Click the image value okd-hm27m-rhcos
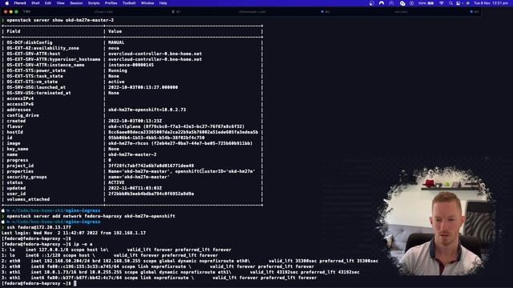513x288 pixels. (180, 143)
